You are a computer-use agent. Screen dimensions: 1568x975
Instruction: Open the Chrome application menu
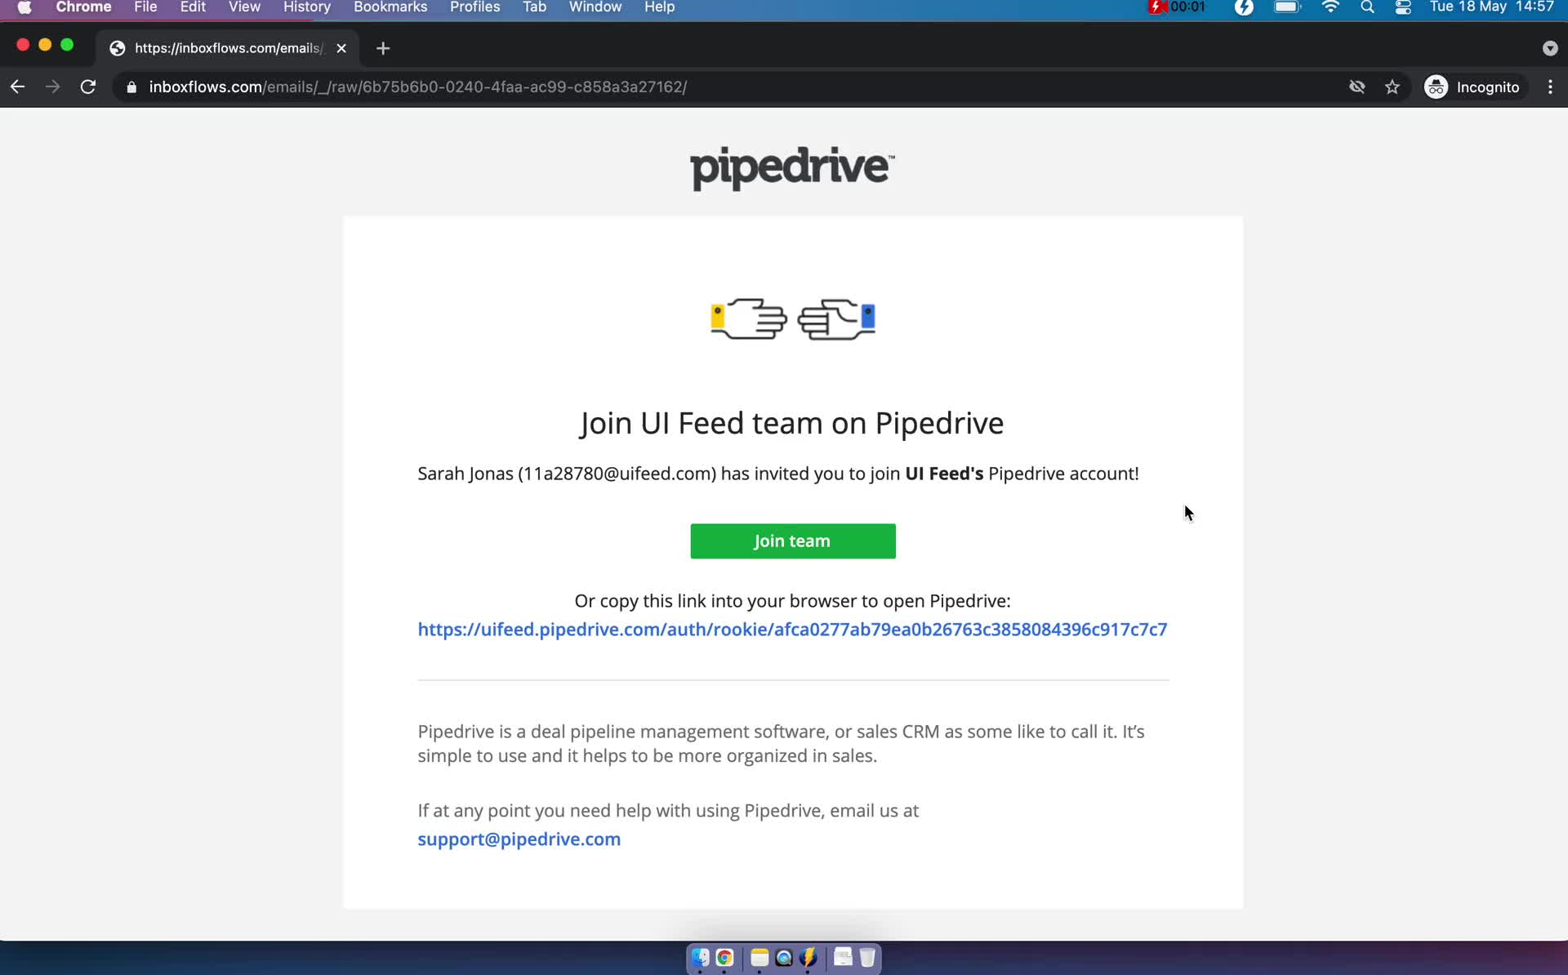83,7
